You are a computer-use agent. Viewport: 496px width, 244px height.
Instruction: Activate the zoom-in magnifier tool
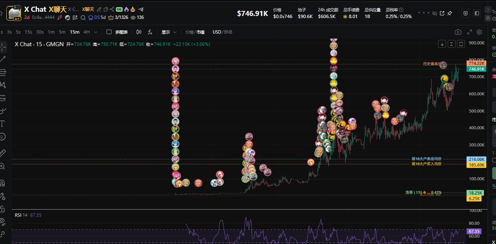(x=3, y=166)
